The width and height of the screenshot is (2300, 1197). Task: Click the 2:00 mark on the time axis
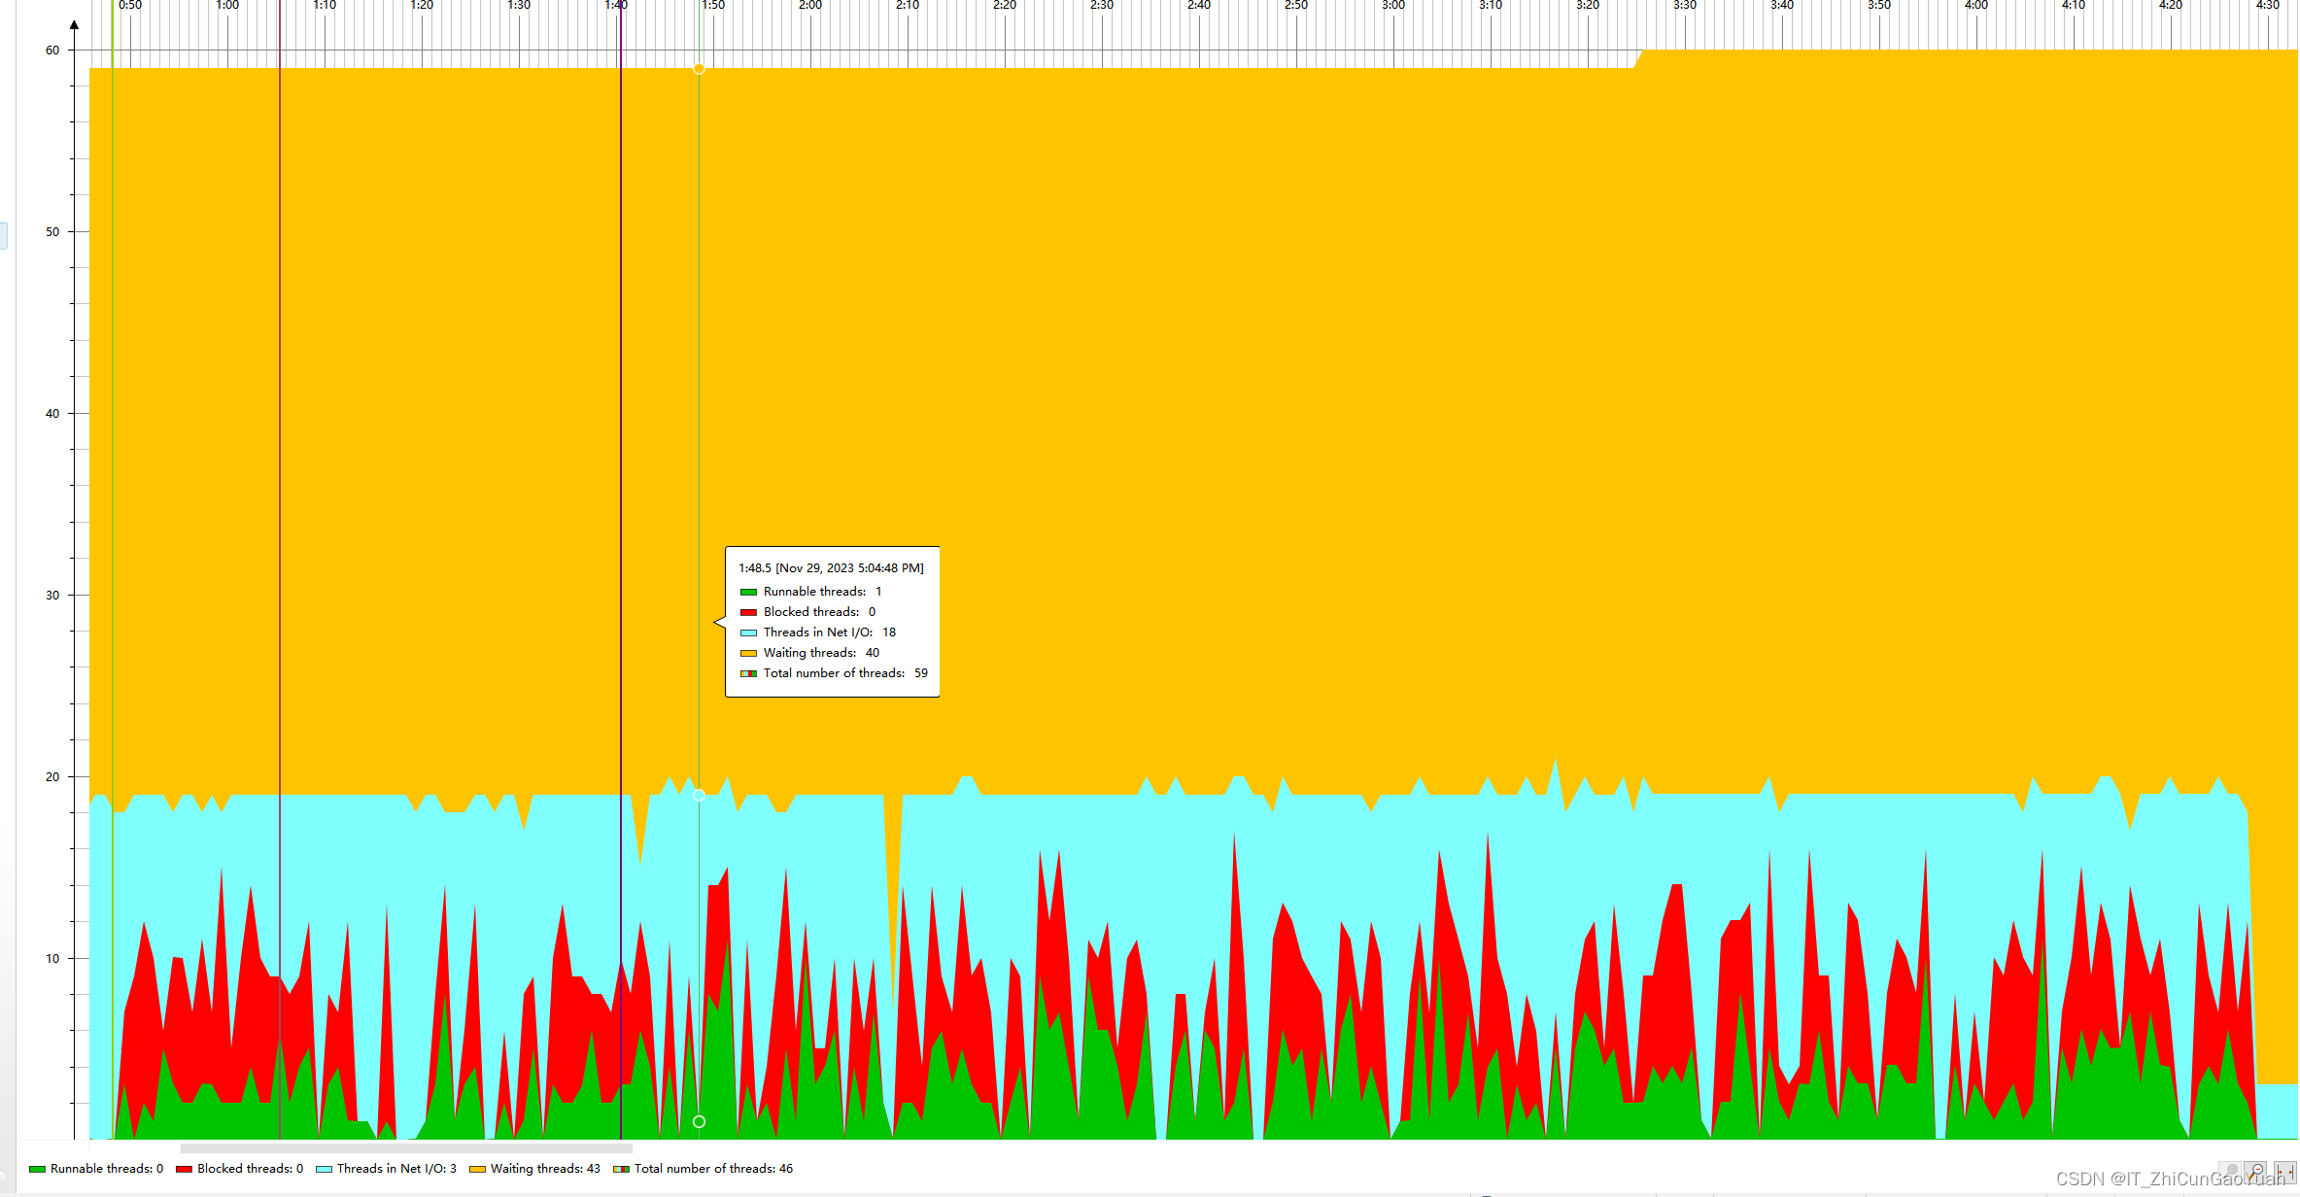(810, 6)
